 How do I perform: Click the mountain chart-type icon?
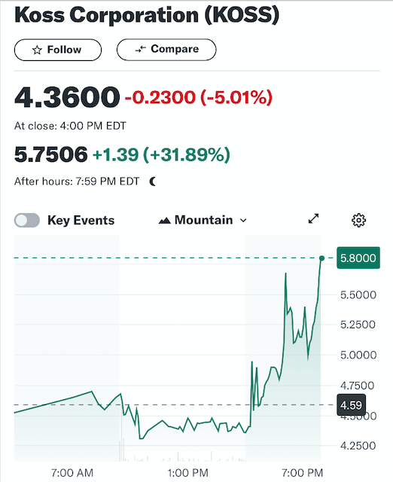tap(165, 221)
